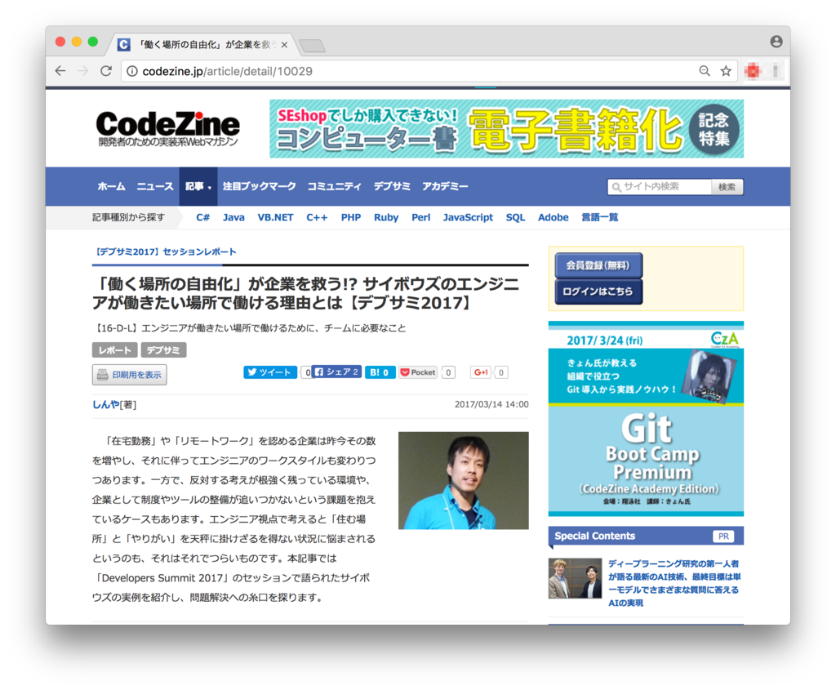Click the browser forward arrow
This screenshot has height=690, width=836.
tap(83, 71)
